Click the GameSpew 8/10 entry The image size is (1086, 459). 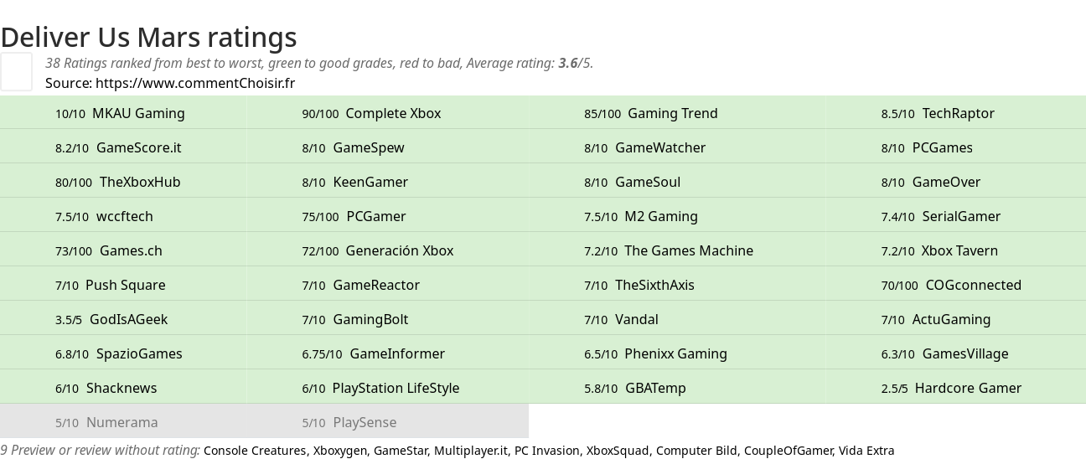click(x=353, y=147)
